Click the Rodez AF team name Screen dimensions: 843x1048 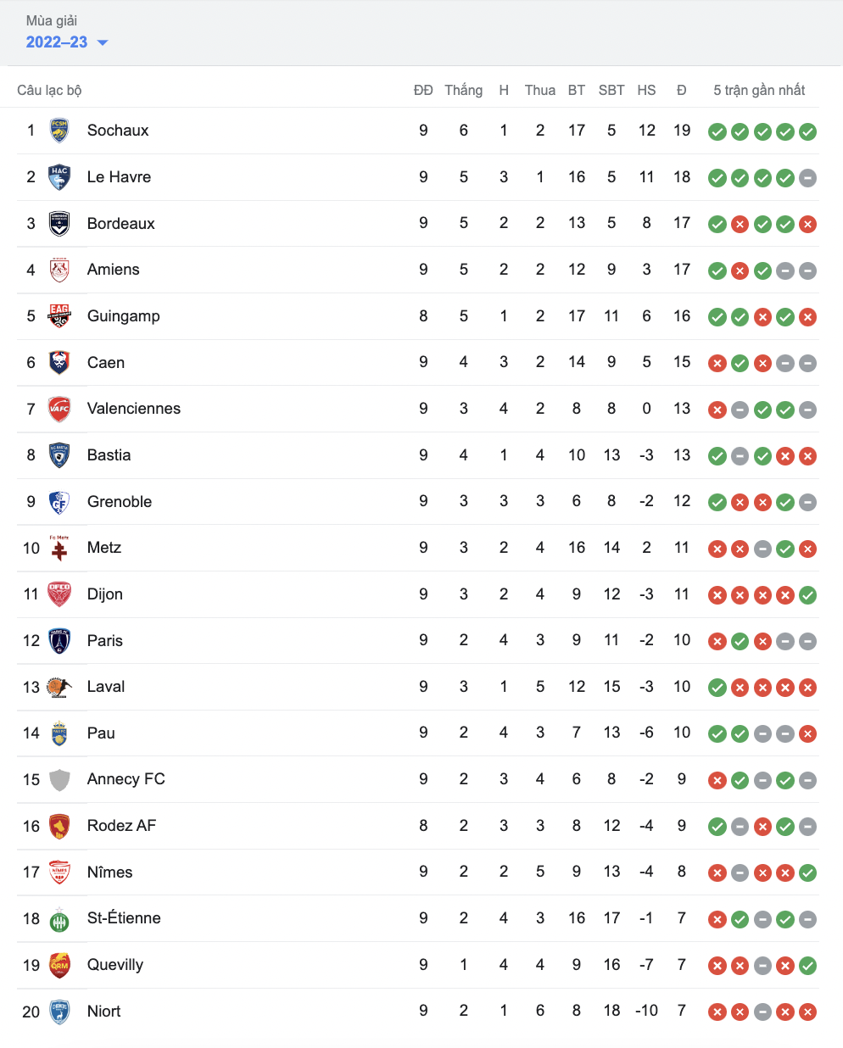pyautogui.click(x=121, y=826)
